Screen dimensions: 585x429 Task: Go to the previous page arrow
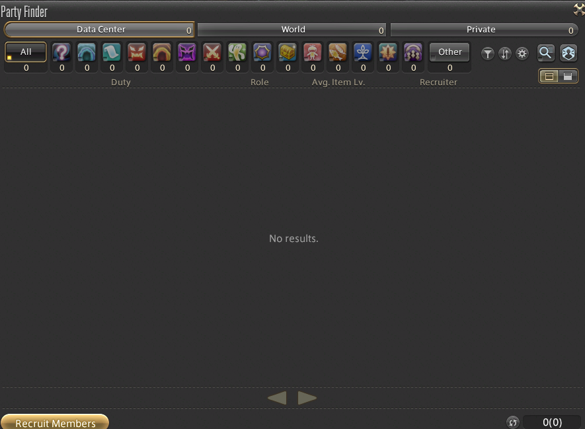tap(277, 398)
